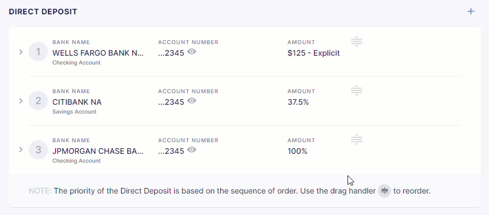Screen dimensions: 489x215
Task: Click the 100% amount on JPMorgan row
Action: pos(297,151)
